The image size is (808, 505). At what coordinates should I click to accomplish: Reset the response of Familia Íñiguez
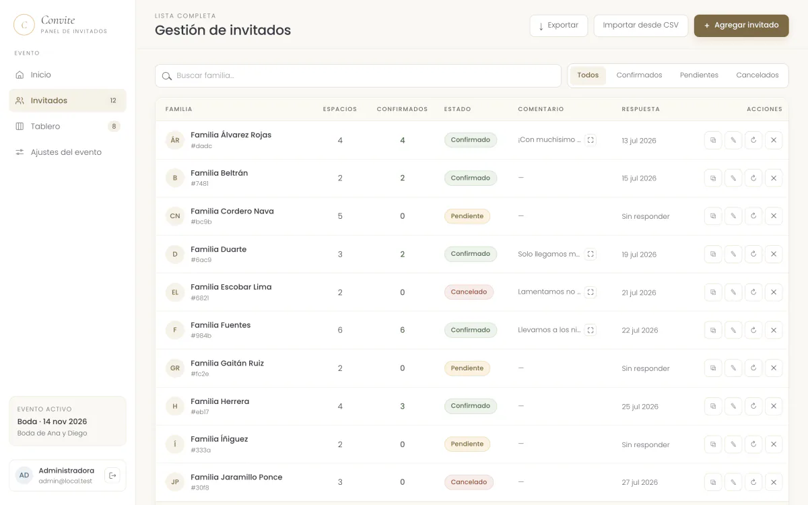[753, 444]
